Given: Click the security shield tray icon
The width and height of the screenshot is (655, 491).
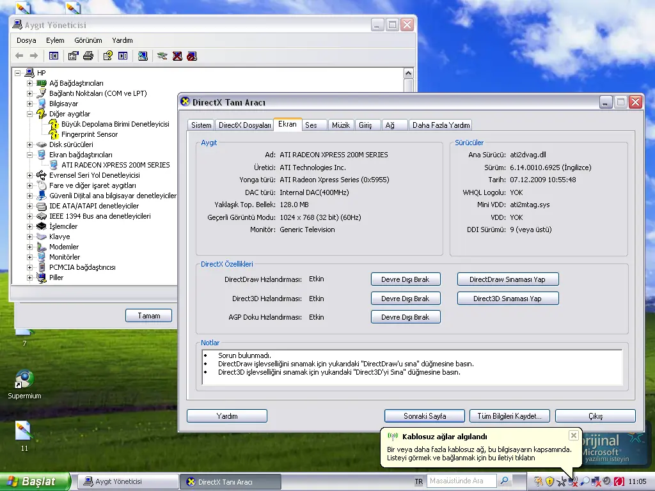Looking at the screenshot, I should pos(549,481).
